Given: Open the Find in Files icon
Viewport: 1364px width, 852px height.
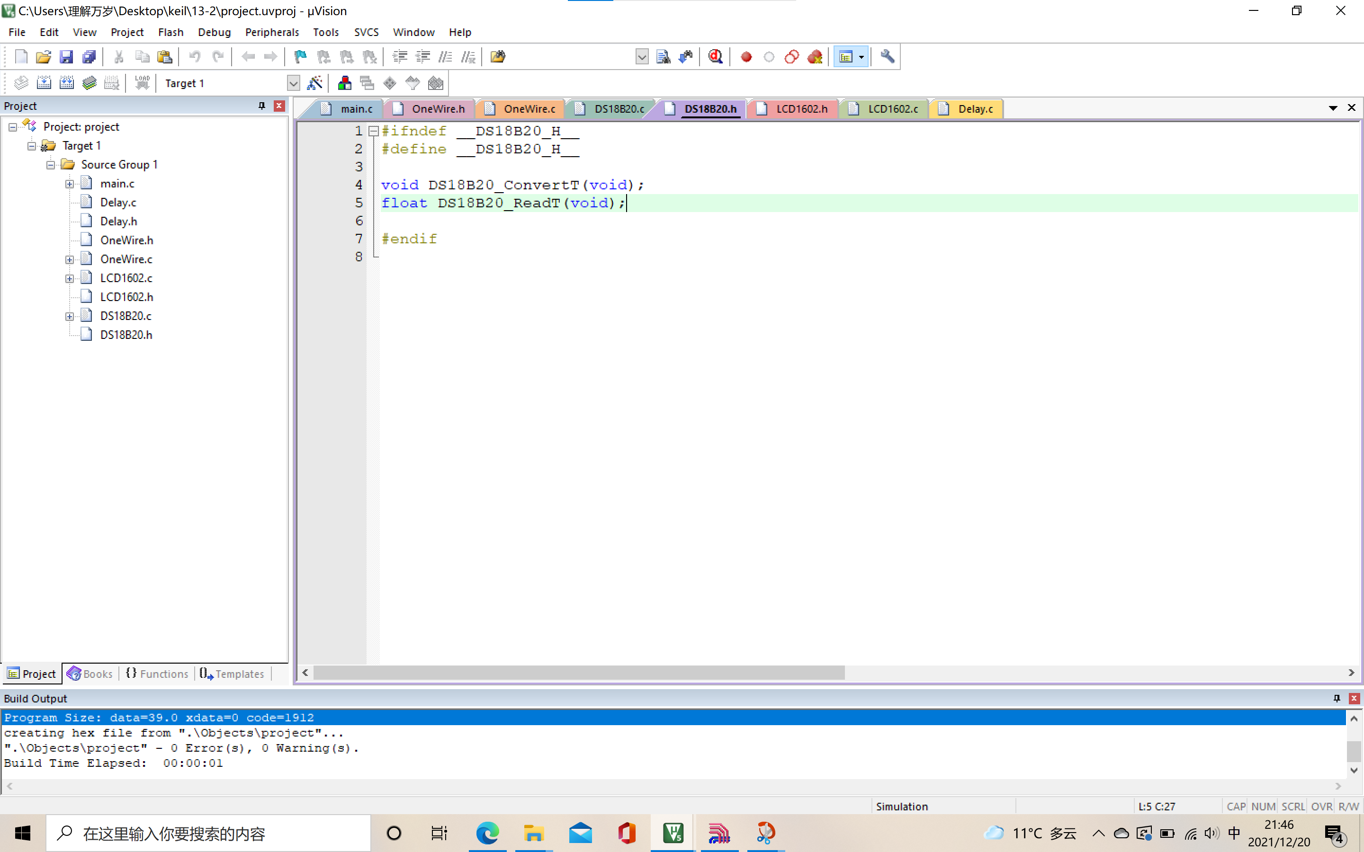Looking at the screenshot, I should [498, 56].
